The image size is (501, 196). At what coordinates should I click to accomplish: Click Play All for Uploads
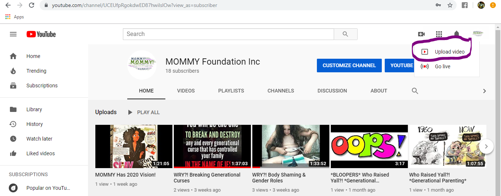[144, 112]
